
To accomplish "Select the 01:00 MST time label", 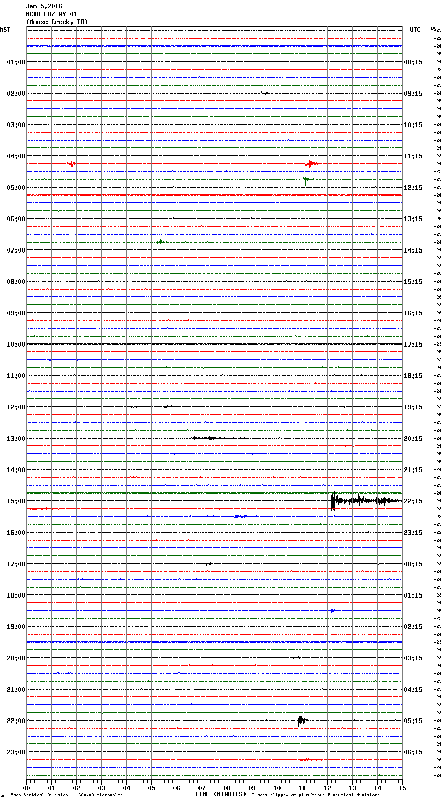I will (16, 62).
